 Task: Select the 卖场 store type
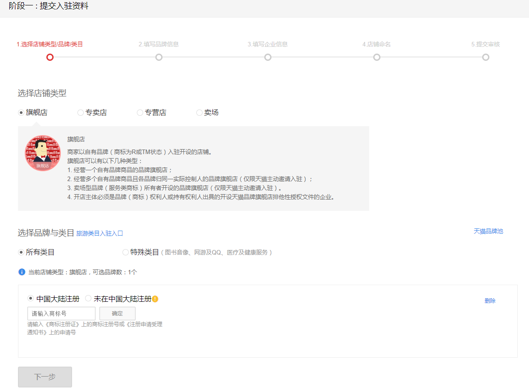(199, 112)
